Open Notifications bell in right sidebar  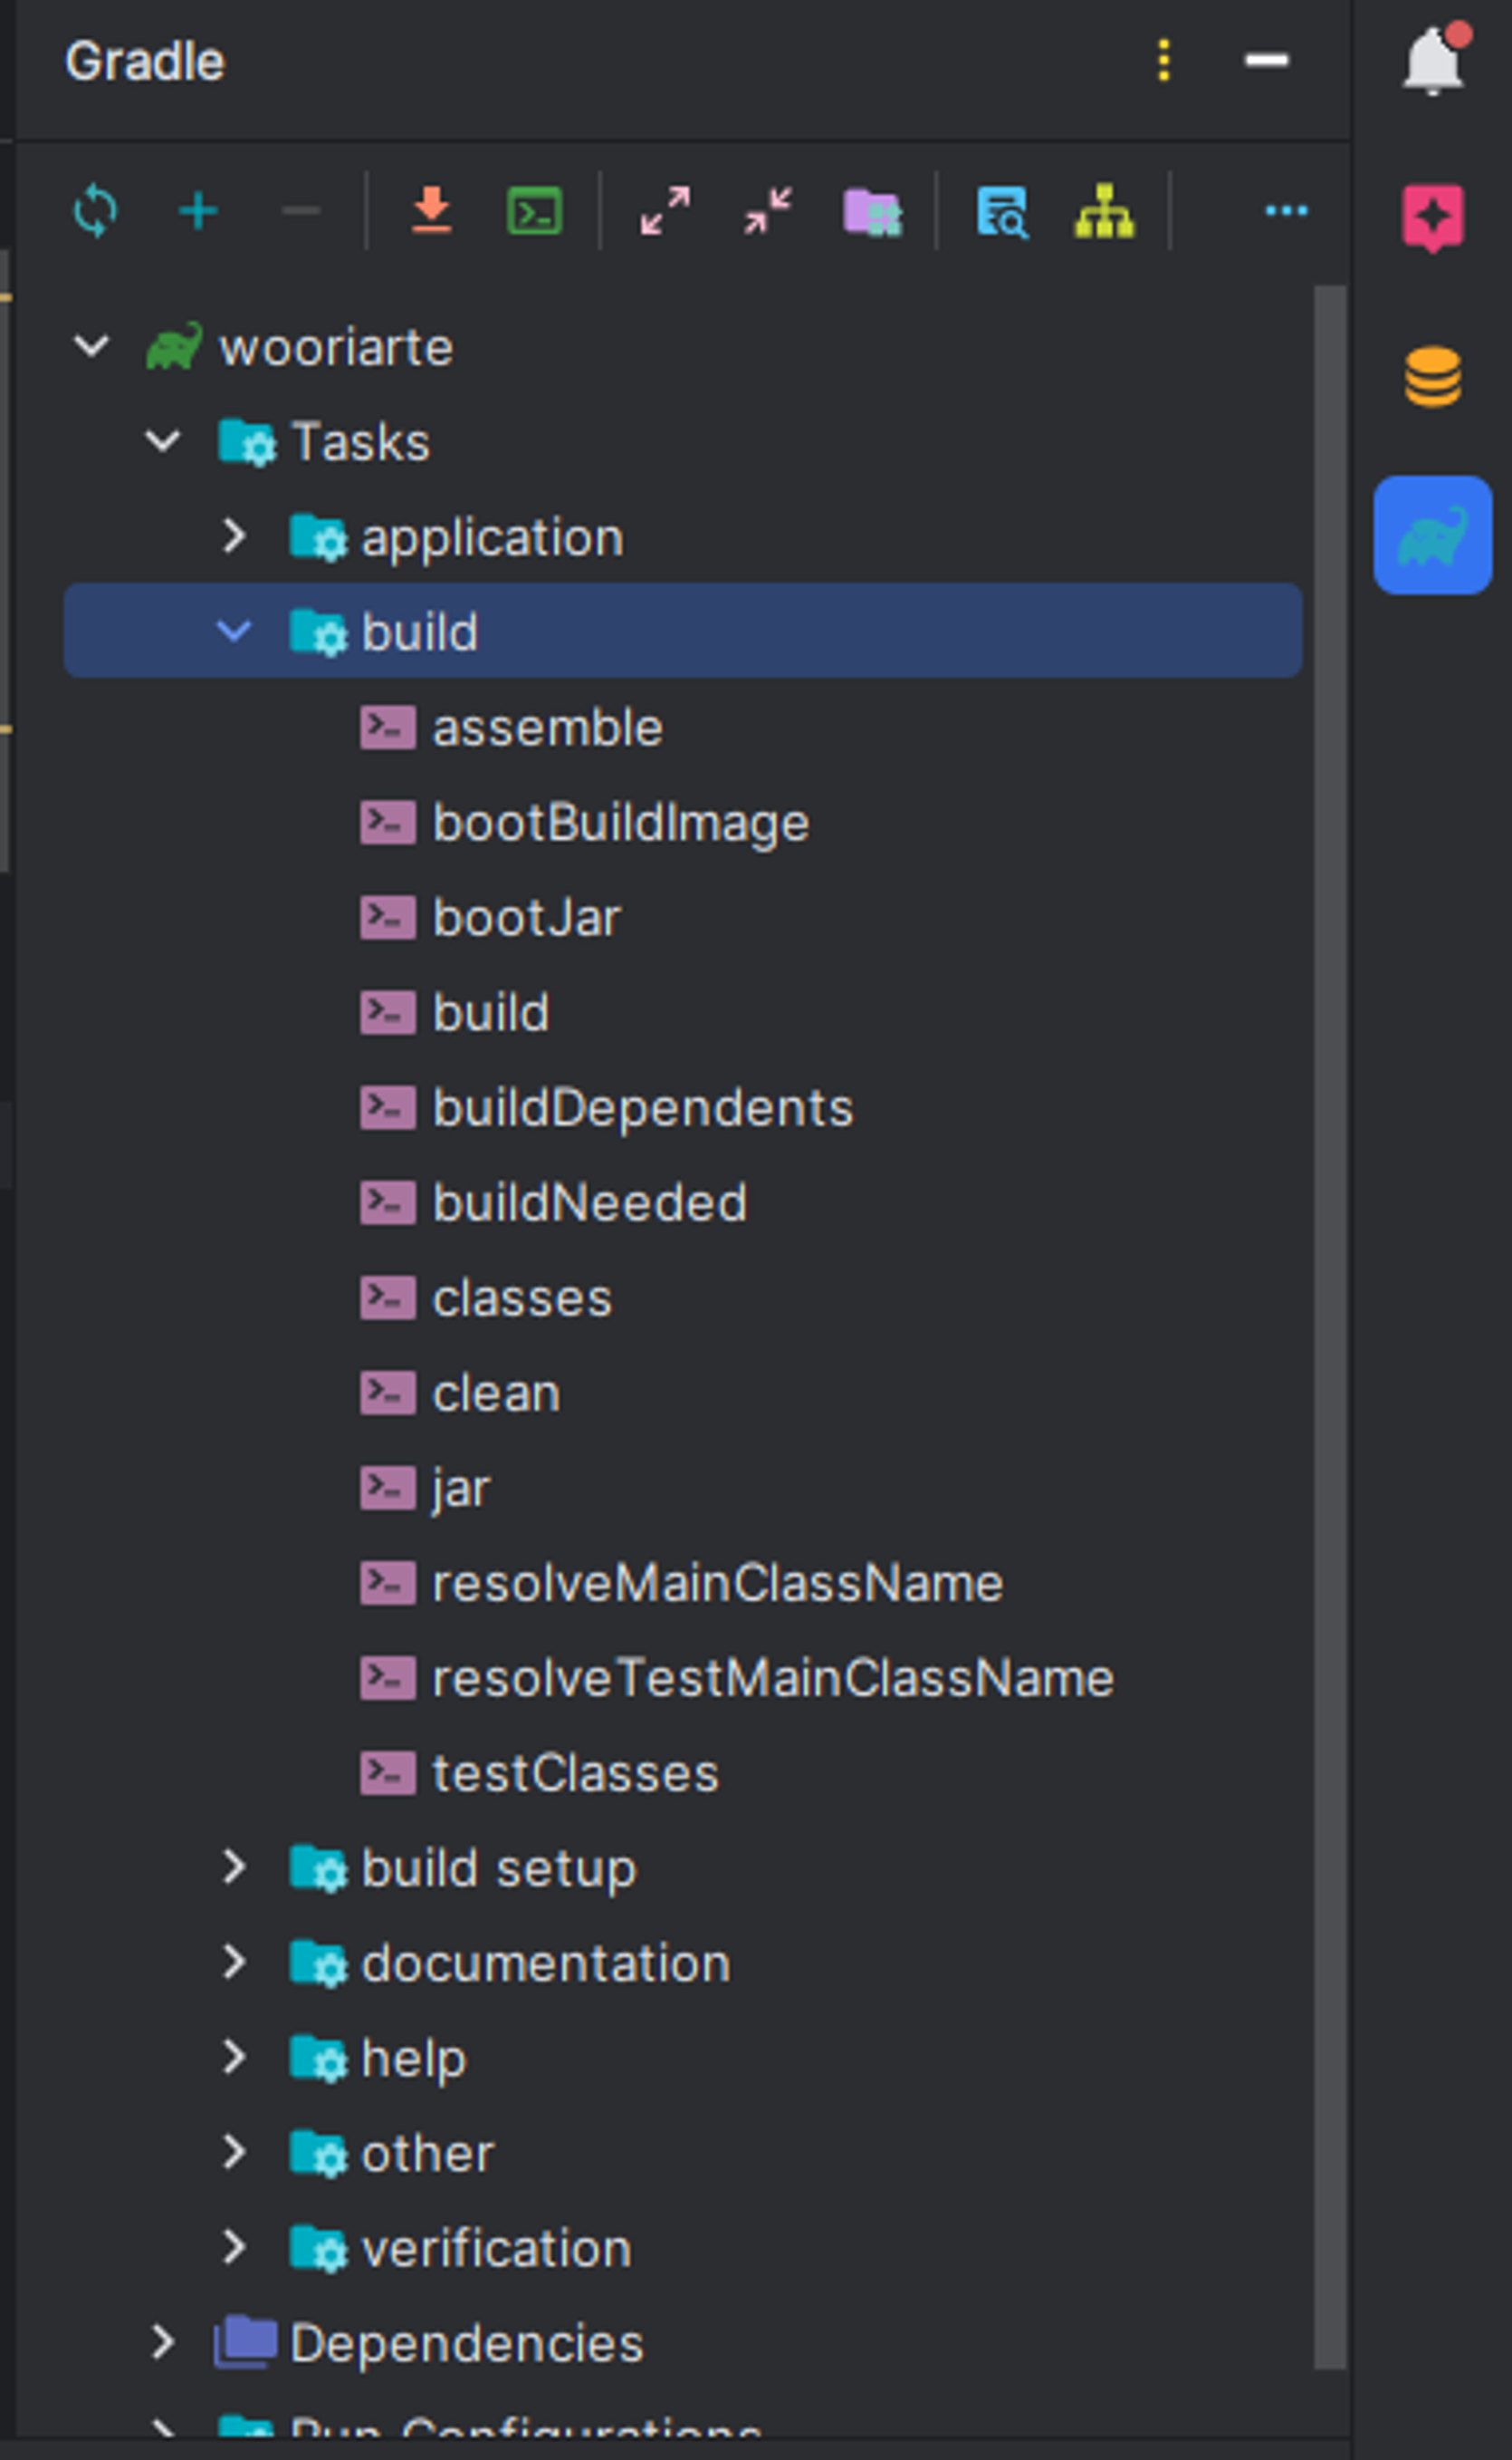coord(1434,58)
